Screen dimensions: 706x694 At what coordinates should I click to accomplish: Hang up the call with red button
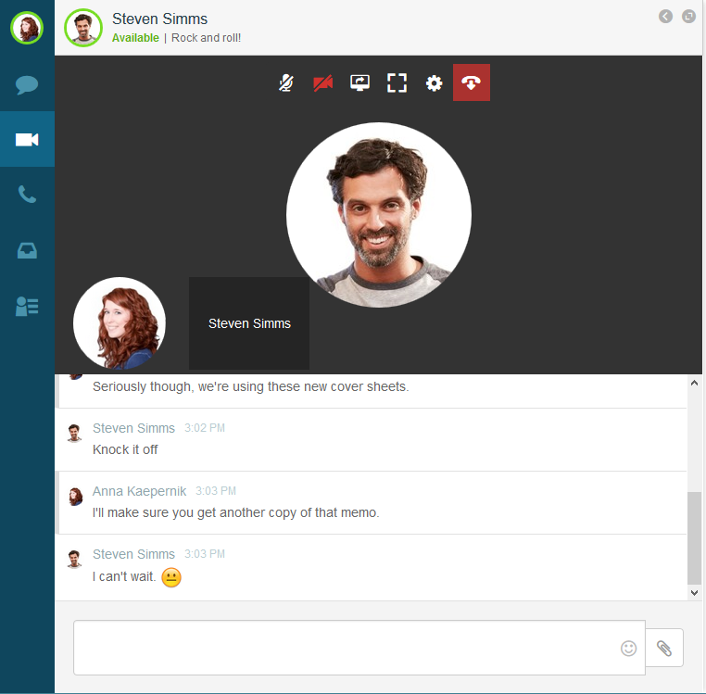pos(472,82)
